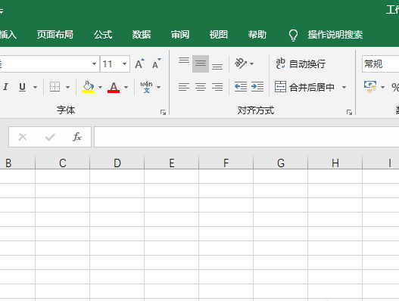This screenshot has width=399, height=301.
Task: Select column F header
Action: pos(226,163)
